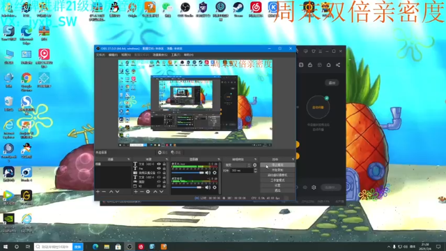Toggle lock of bottom source row
446x251 pixels.
pyautogui.click(x=164, y=186)
